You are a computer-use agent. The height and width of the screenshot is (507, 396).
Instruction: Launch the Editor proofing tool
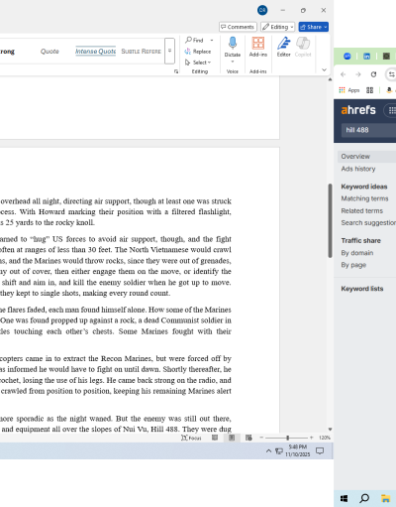pyautogui.click(x=283, y=47)
